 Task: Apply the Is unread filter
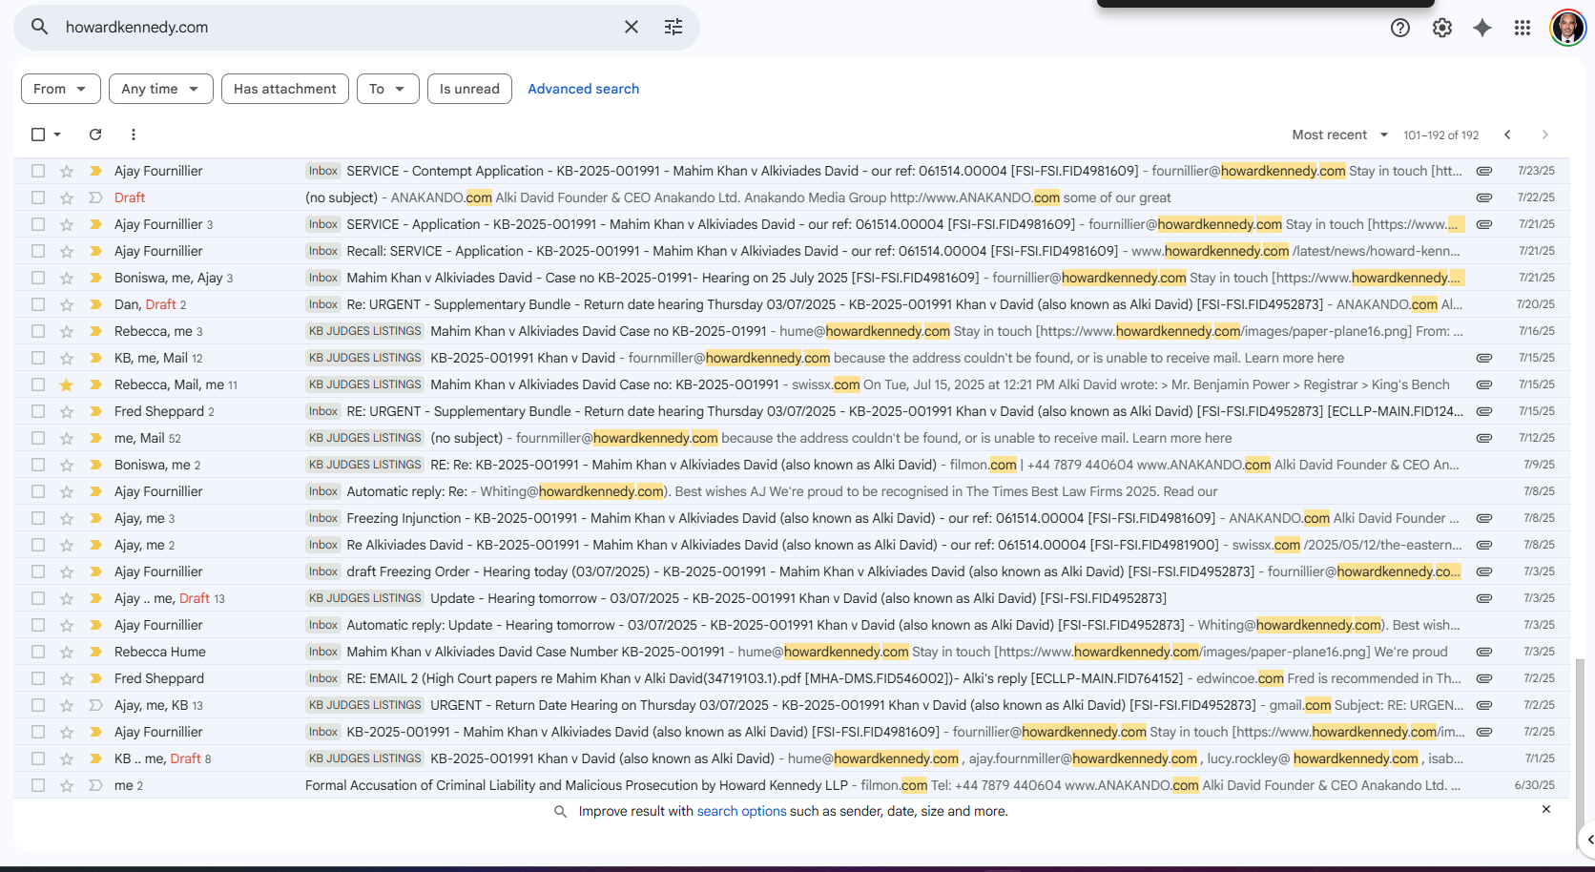pyautogui.click(x=469, y=89)
